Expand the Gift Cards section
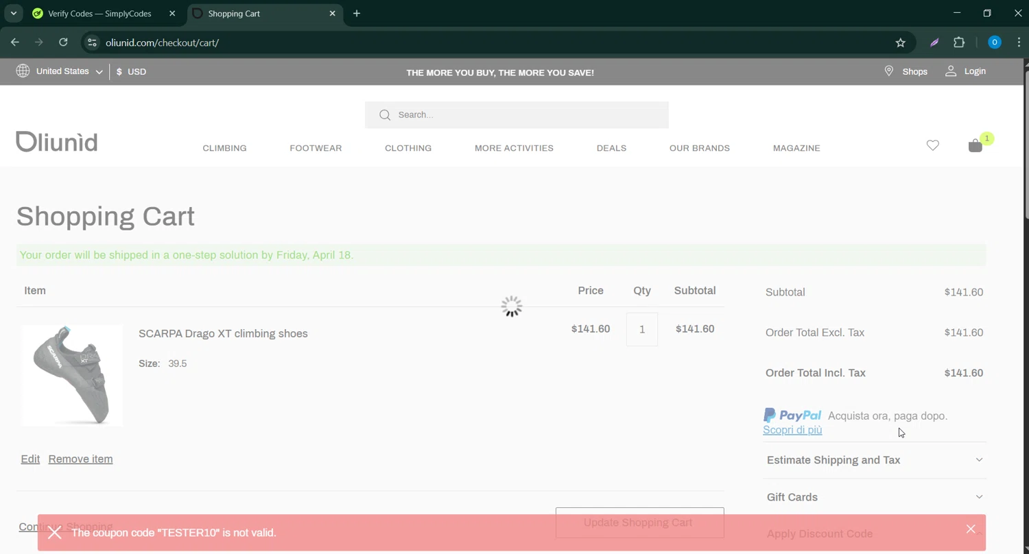The width and height of the screenshot is (1029, 554). [x=875, y=497]
